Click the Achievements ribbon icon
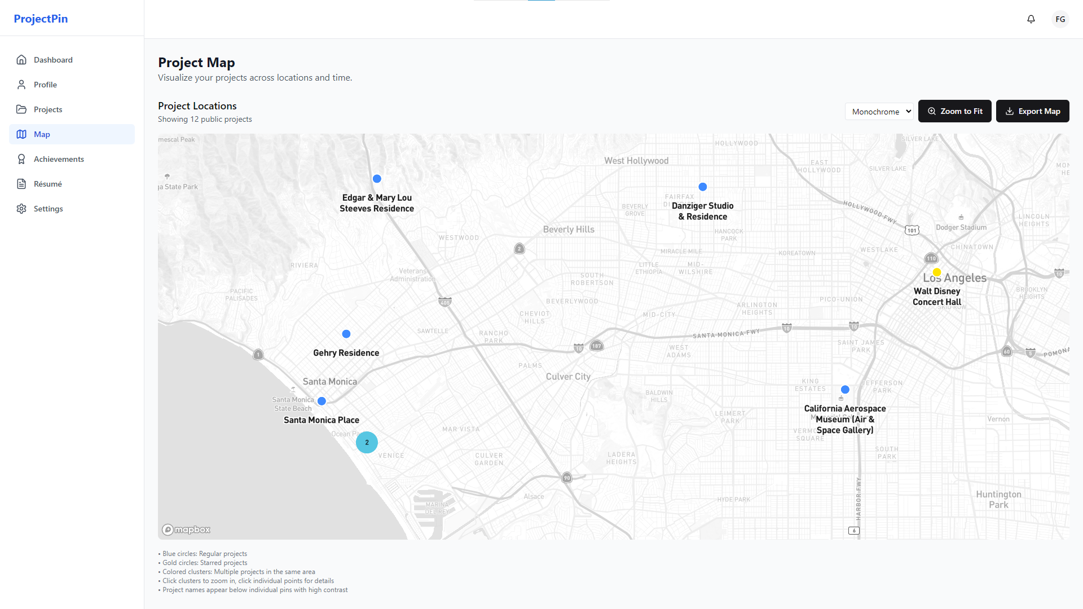Viewport: 1083px width, 609px height. (21, 159)
